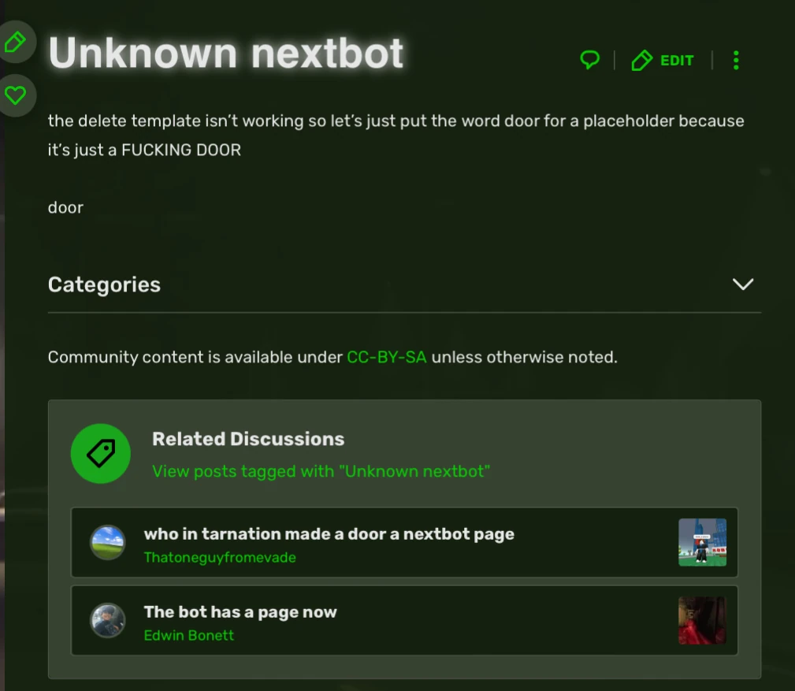
Task: Click Thatoneguyfromevade's avatar icon
Action: 107,542
